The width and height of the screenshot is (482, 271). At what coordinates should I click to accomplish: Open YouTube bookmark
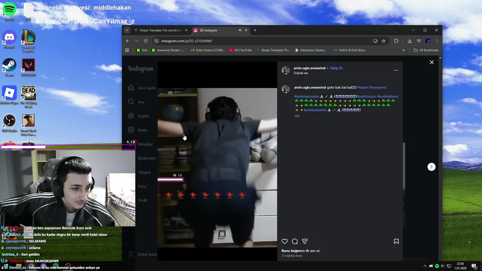pyautogui.click(x=241, y=50)
